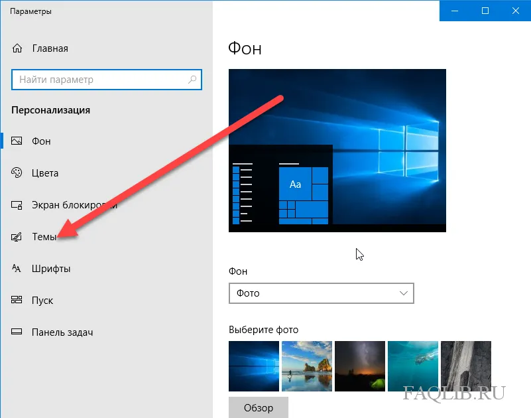
Task: Select the Windows logo blue wallpaper thumbnail
Action: tap(254, 366)
